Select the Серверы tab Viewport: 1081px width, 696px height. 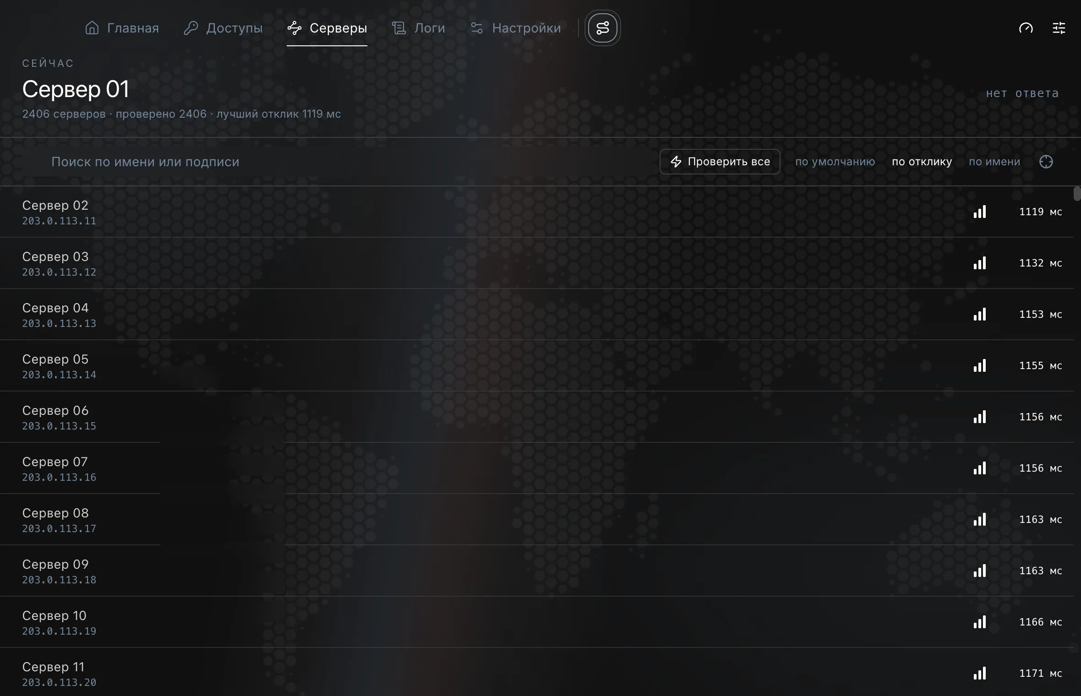[327, 28]
